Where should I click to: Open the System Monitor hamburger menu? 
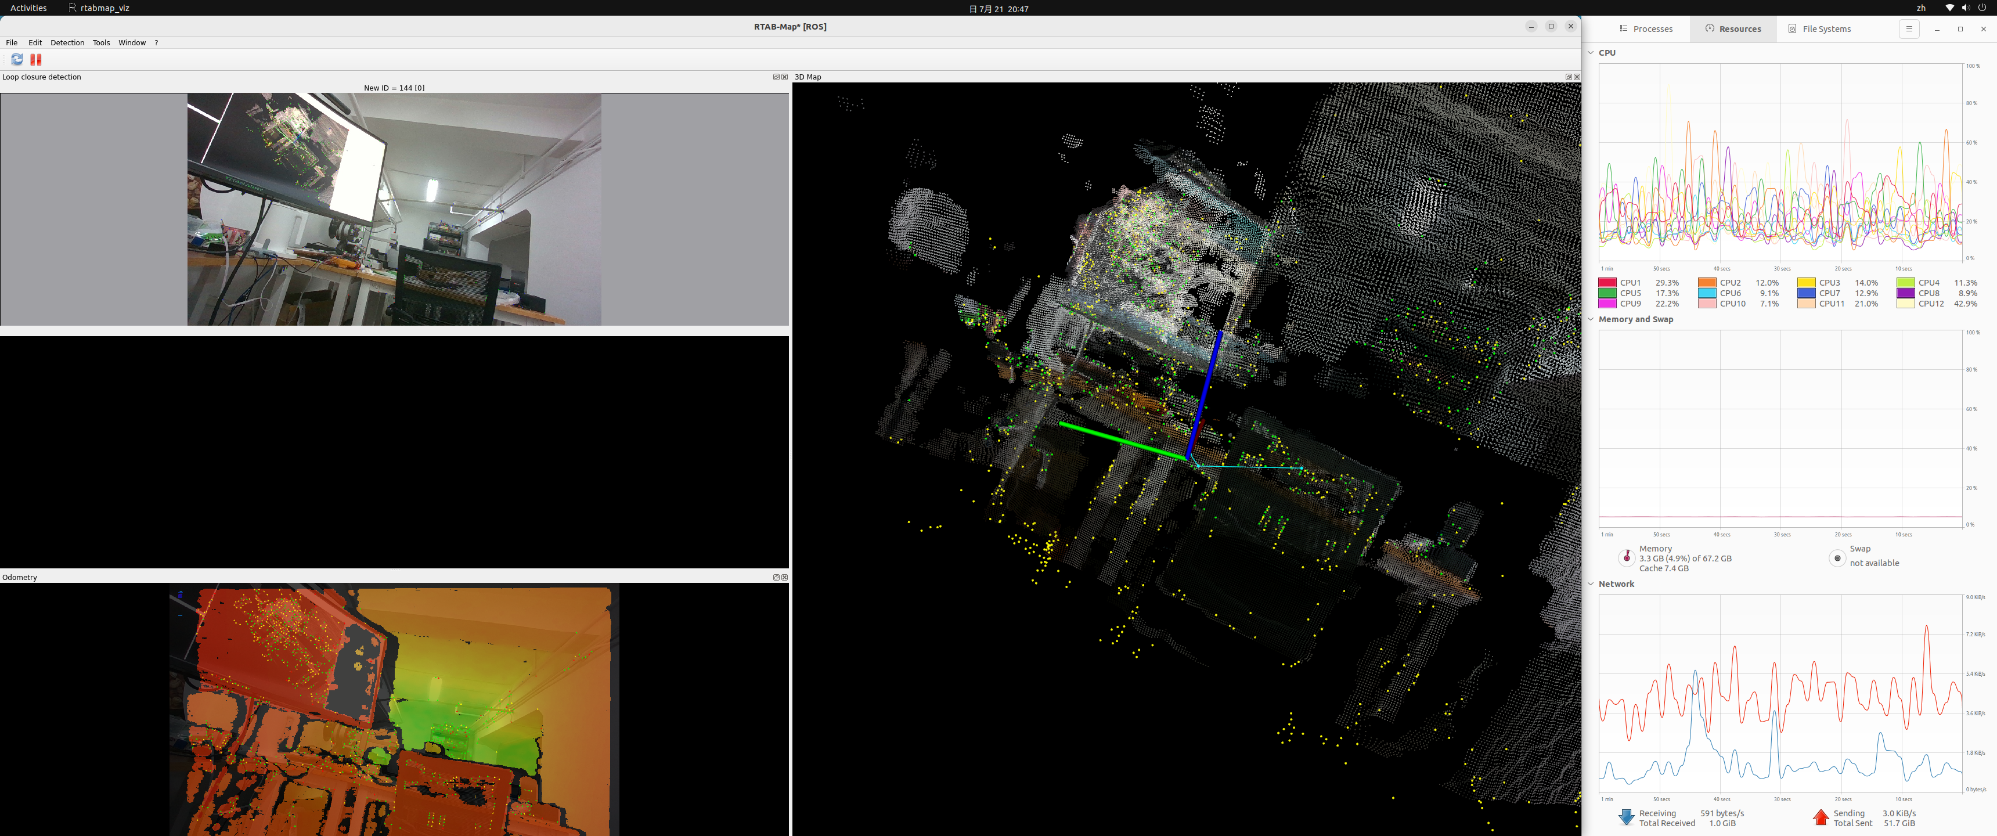pos(1909,28)
